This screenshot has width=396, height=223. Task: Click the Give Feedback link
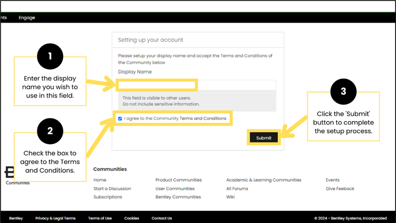340,189
